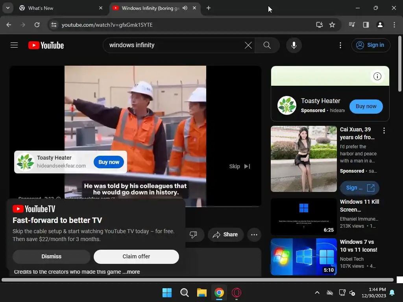Screen dimensions: 403x302
Task: Click Buy now in sidebar Toasty Heater ad
Action: [366, 106]
